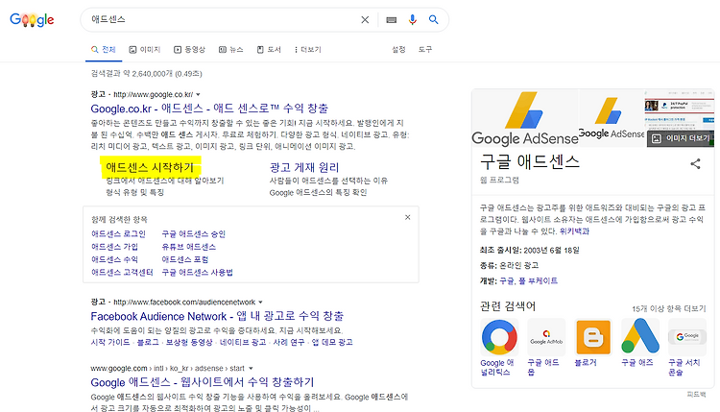Click related search 유튜브 애드센스
Viewport: 720px width, 412px height.
point(189,247)
